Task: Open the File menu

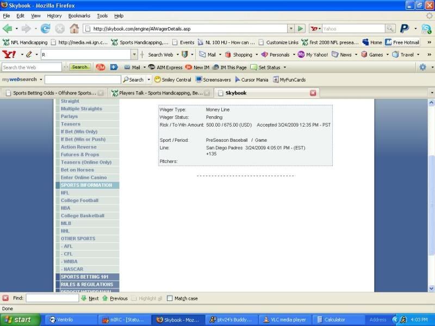Action: pyautogui.click(x=7, y=16)
